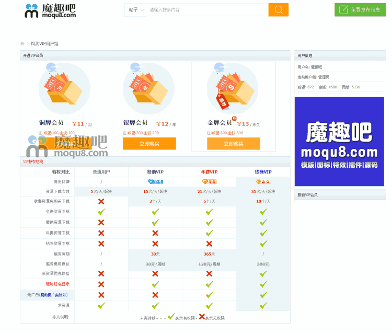Click 年费VIP red X in 新资源优先体验 row

(209, 274)
